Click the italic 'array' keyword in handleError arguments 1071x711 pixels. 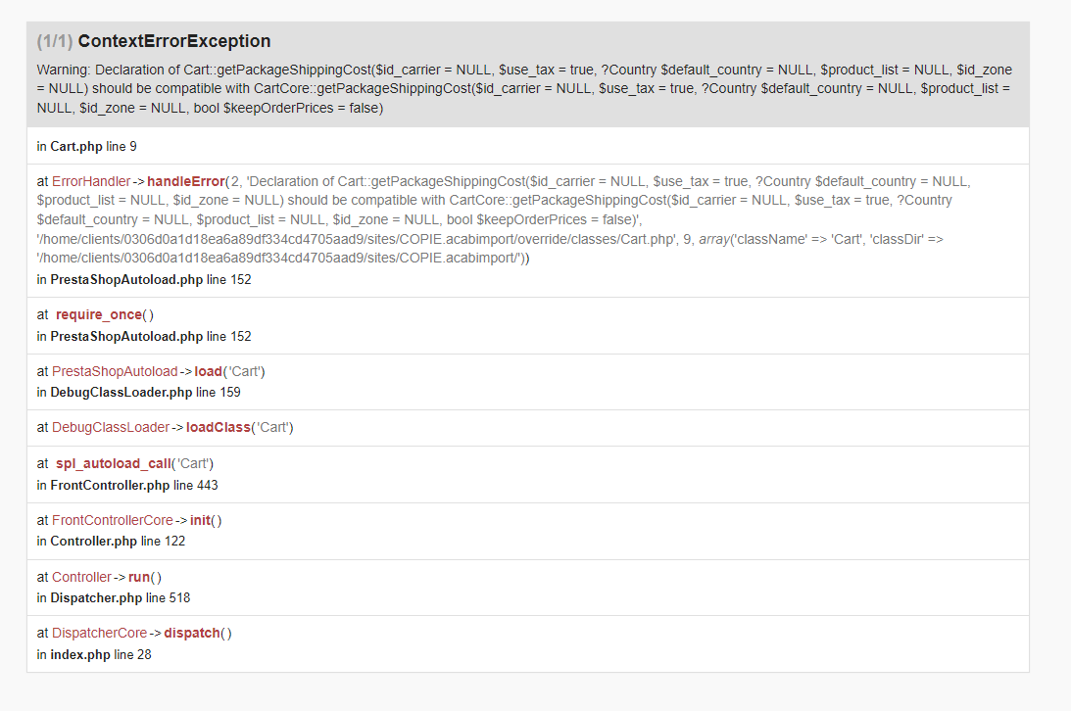tap(714, 240)
